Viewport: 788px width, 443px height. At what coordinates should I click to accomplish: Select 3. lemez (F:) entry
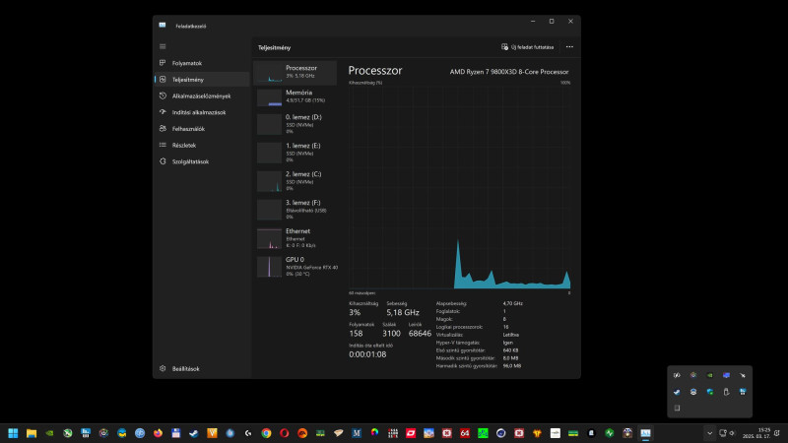tap(295, 210)
